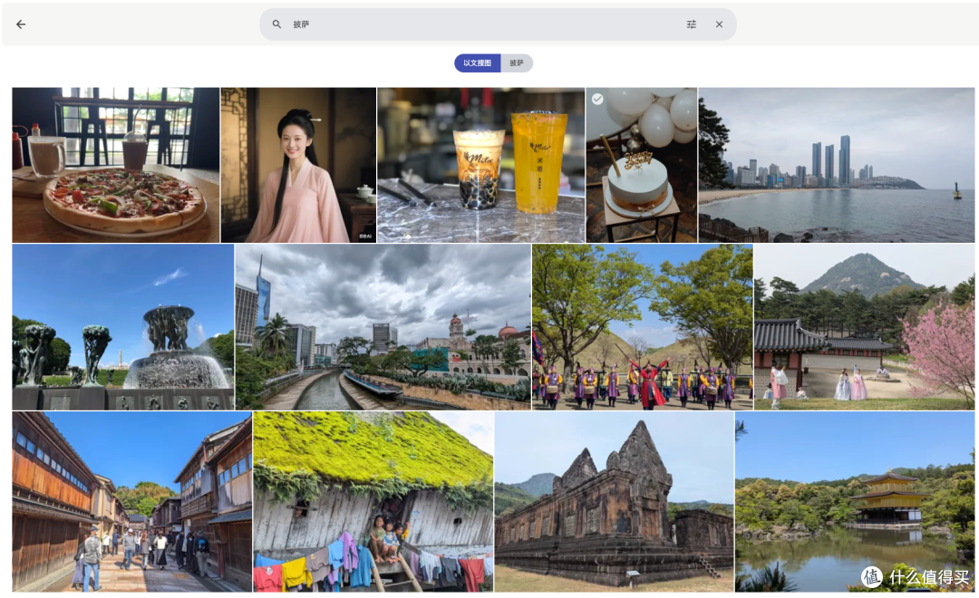Open the wooden Japanese street photo

coord(131,501)
